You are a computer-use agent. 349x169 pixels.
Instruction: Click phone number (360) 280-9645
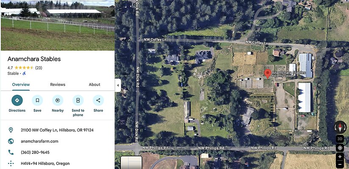[x=35, y=153]
